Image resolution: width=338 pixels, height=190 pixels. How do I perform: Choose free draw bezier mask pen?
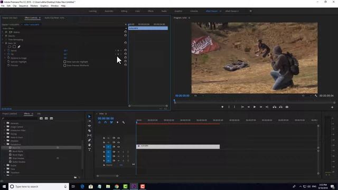pos(19,46)
